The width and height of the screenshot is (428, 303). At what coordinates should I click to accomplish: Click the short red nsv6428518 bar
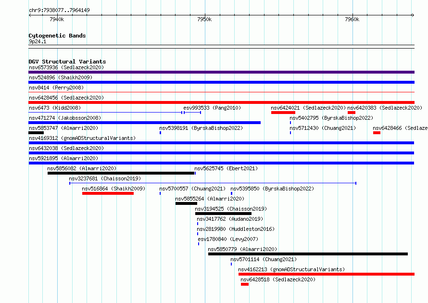coord(245,284)
